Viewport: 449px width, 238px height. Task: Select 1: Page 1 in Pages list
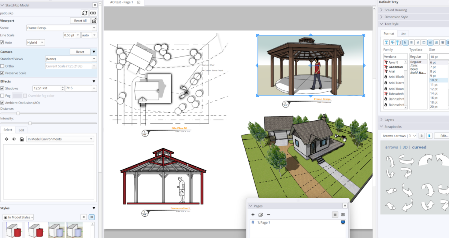pyautogui.click(x=298, y=222)
